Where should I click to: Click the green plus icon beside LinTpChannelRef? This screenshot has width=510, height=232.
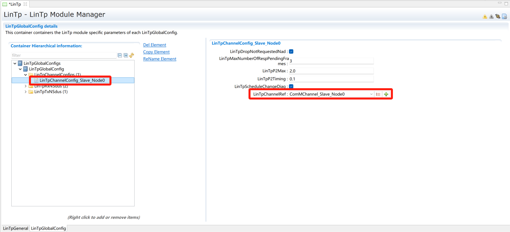click(x=386, y=94)
